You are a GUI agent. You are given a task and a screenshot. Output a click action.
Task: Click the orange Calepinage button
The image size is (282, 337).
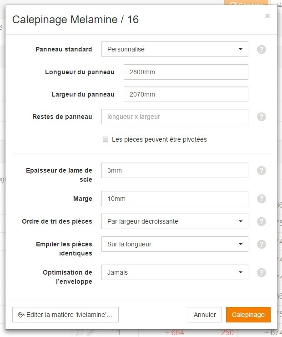pyautogui.click(x=248, y=315)
